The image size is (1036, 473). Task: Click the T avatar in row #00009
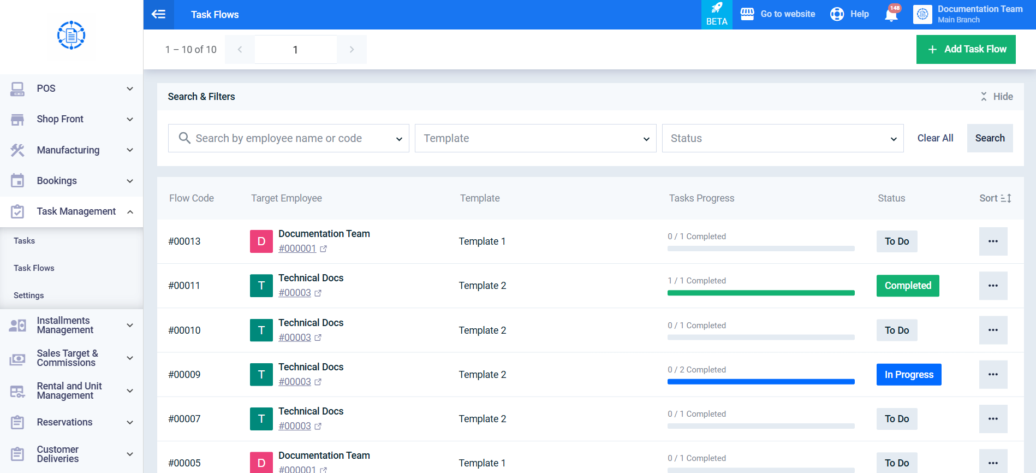coord(261,374)
